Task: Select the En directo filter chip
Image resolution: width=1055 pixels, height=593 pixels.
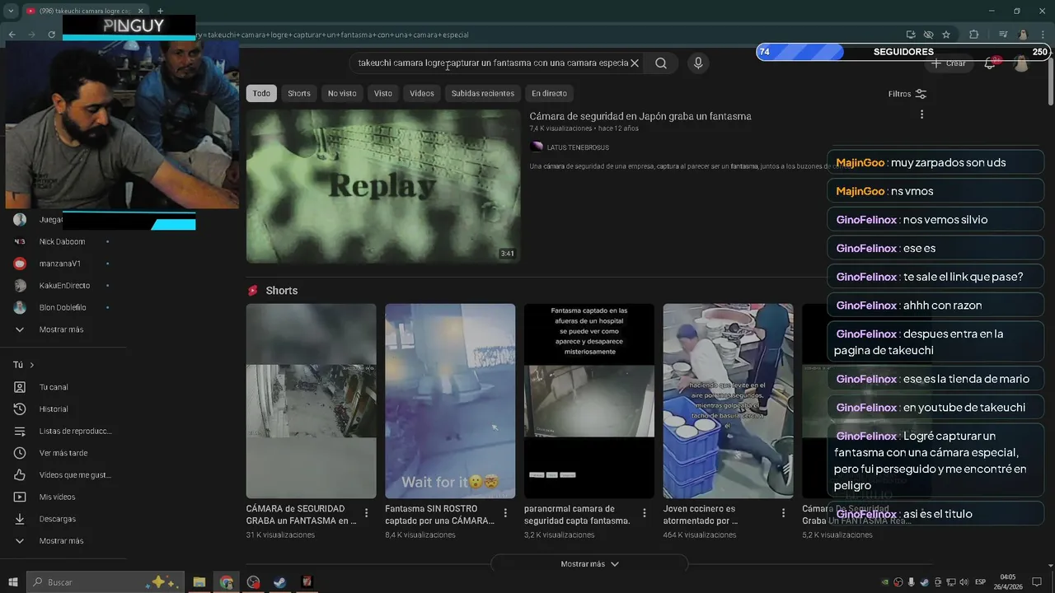Action: tap(549, 93)
